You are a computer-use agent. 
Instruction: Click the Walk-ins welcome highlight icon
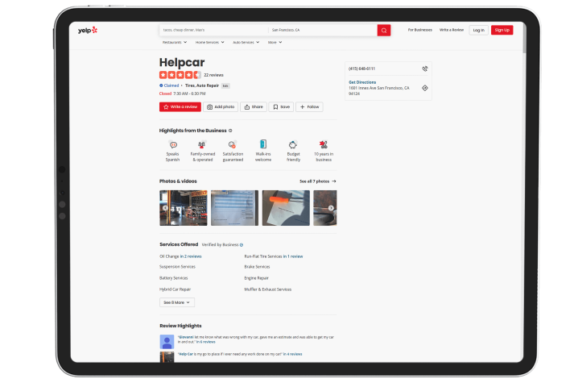[x=262, y=144]
